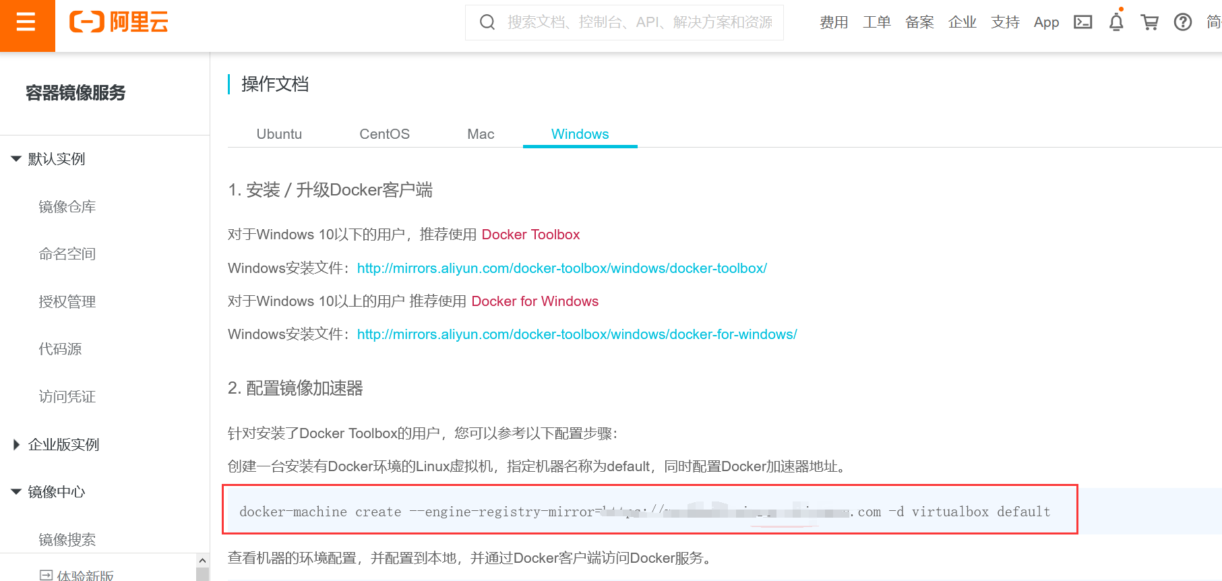Open the help question mark icon
1222x581 pixels.
pos(1182,22)
